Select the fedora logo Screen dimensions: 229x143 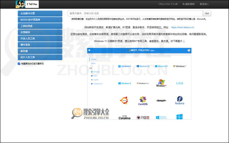point(180,100)
